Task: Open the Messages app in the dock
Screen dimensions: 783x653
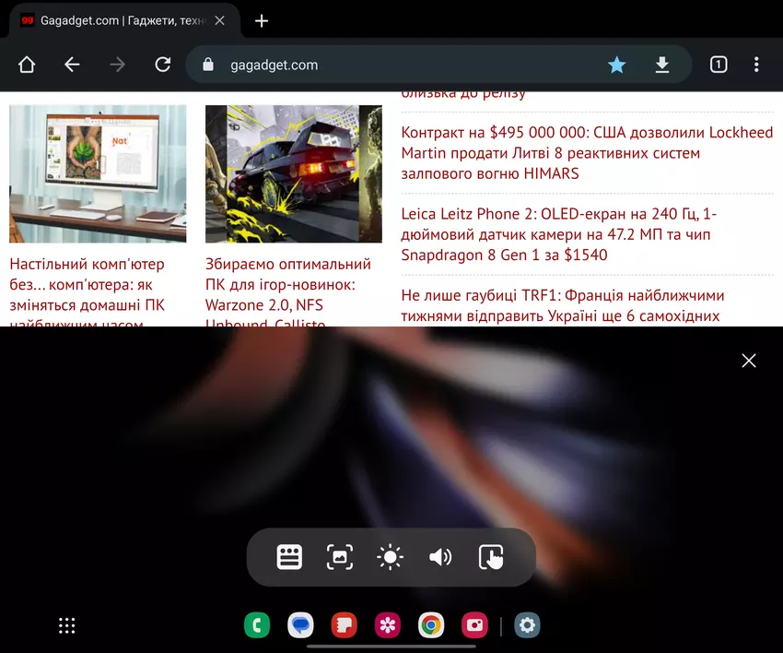Action: [x=300, y=625]
